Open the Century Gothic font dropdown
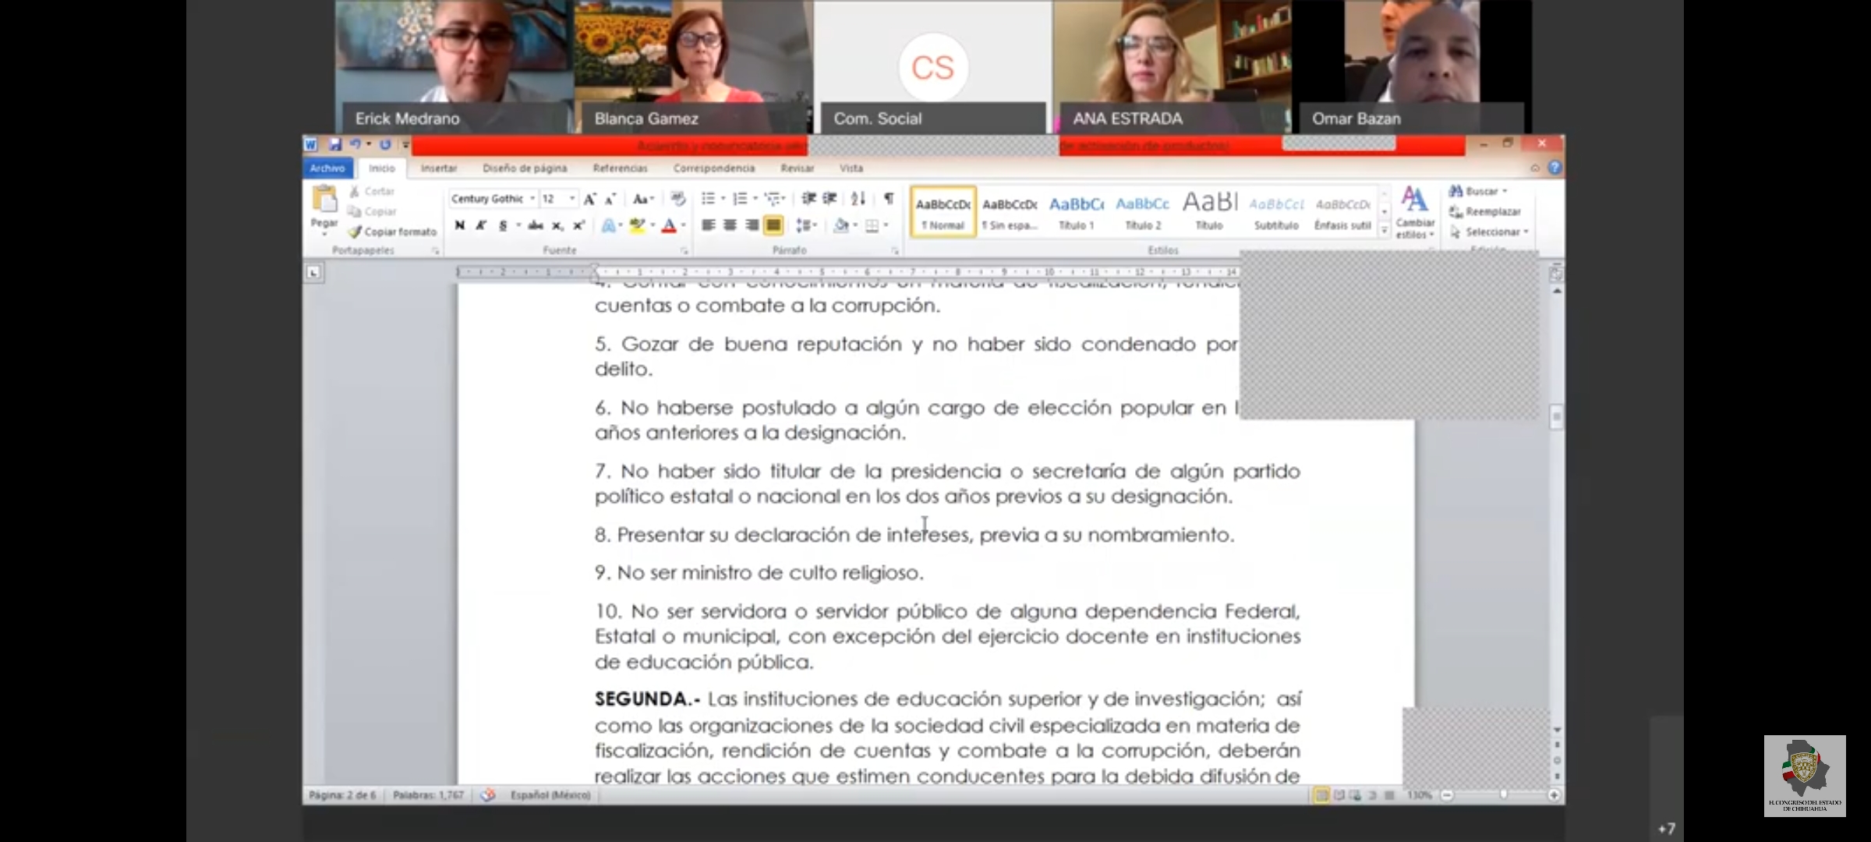Viewport: 1871px width, 842px height. click(532, 199)
